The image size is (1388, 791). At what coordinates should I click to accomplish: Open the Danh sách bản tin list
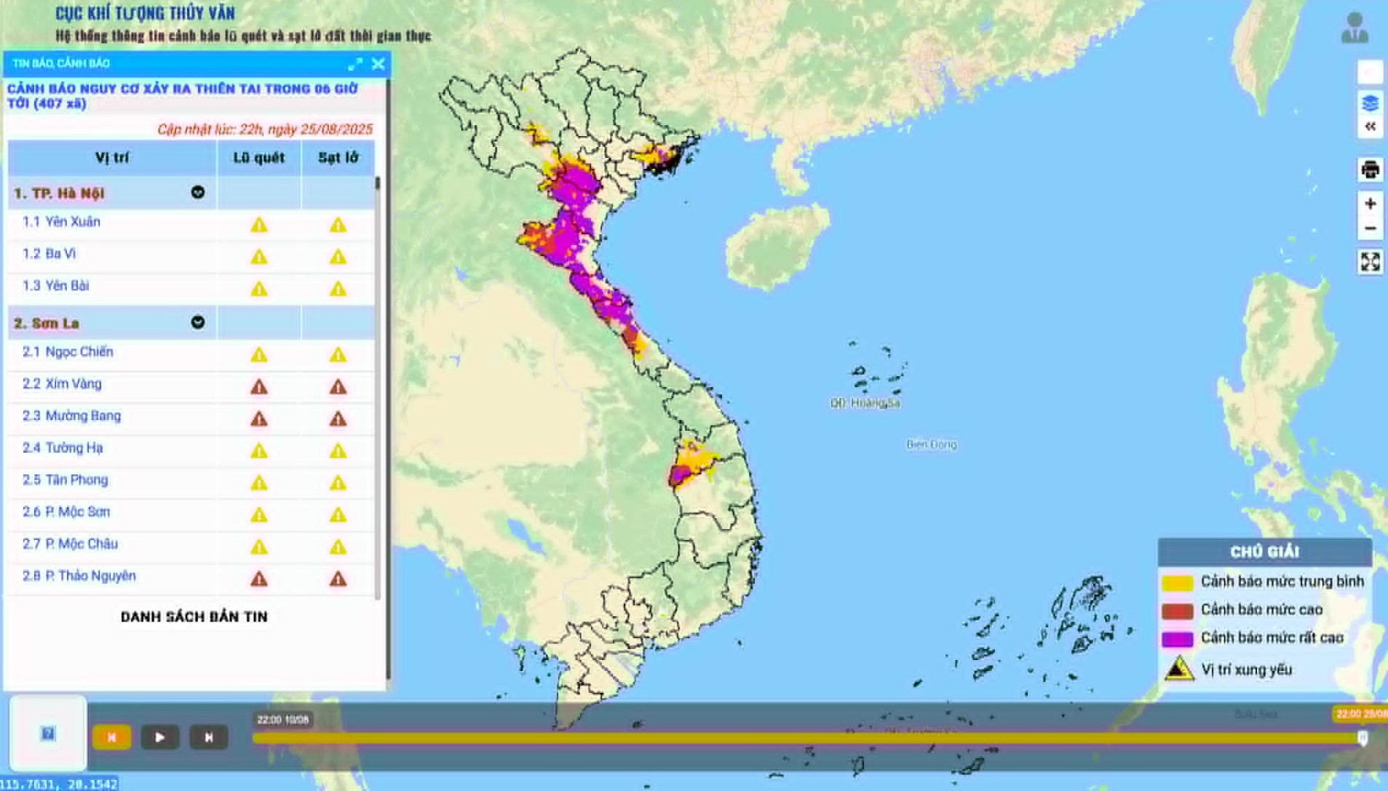(194, 617)
